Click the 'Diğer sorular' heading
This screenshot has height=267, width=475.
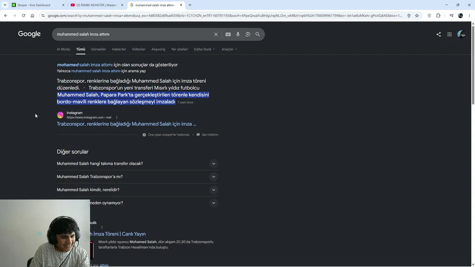pyautogui.click(x=73, y=152)
